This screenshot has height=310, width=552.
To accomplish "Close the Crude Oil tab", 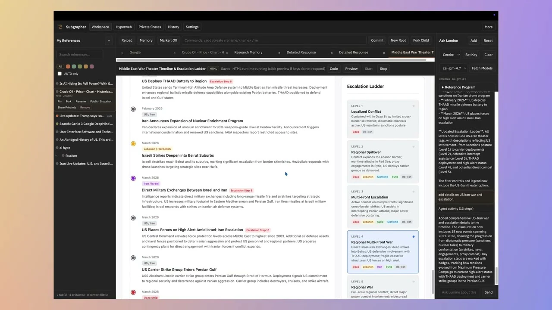I will pyautogui.click(x=227, y=53).
